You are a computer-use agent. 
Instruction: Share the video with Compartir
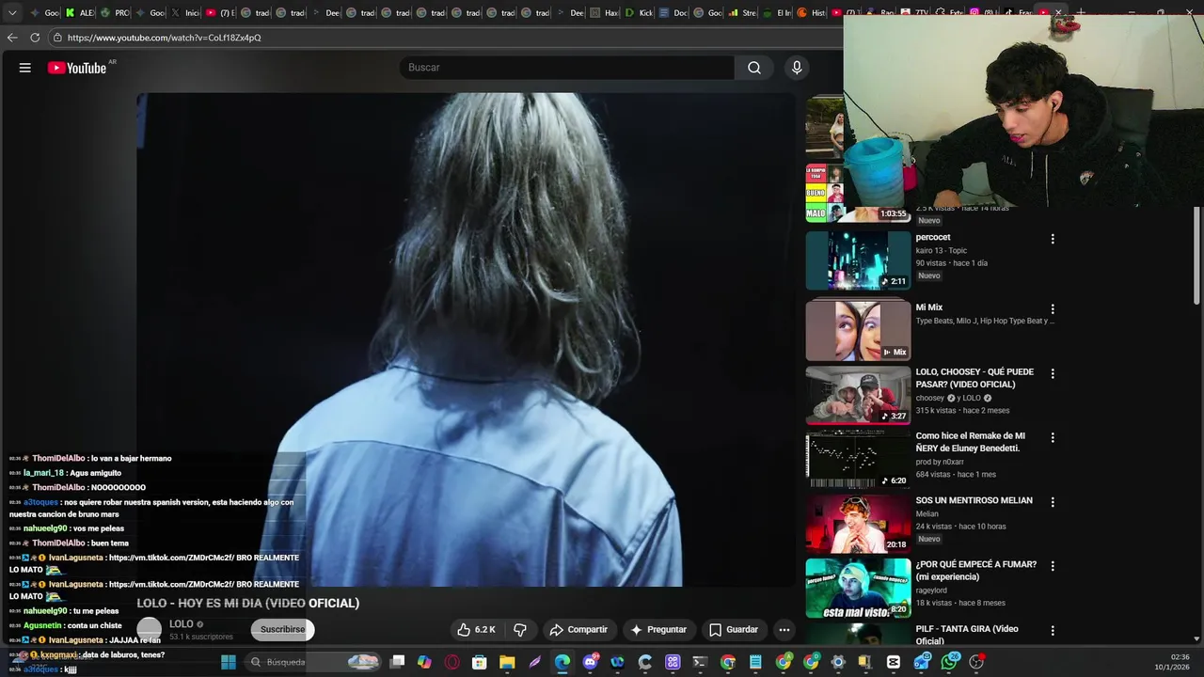tap(578, 629)
